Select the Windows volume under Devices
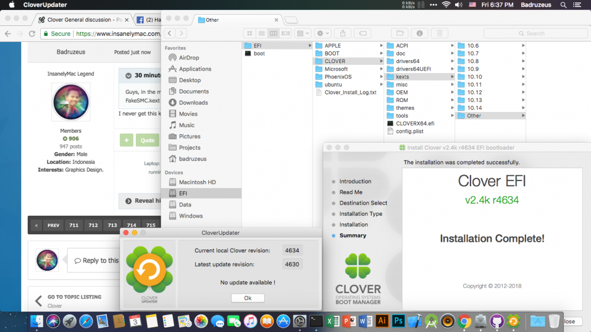 click(x=190, y=216)
